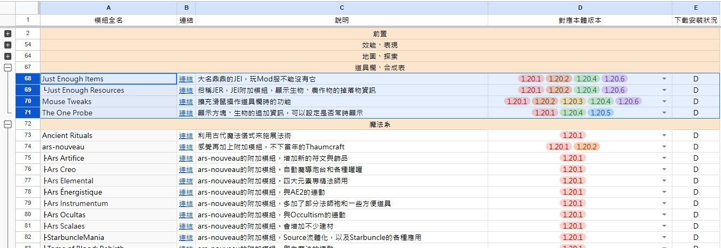Select the Just Enough Items name cell
This screenshot has height=248, width=721.
click(109, 79)
